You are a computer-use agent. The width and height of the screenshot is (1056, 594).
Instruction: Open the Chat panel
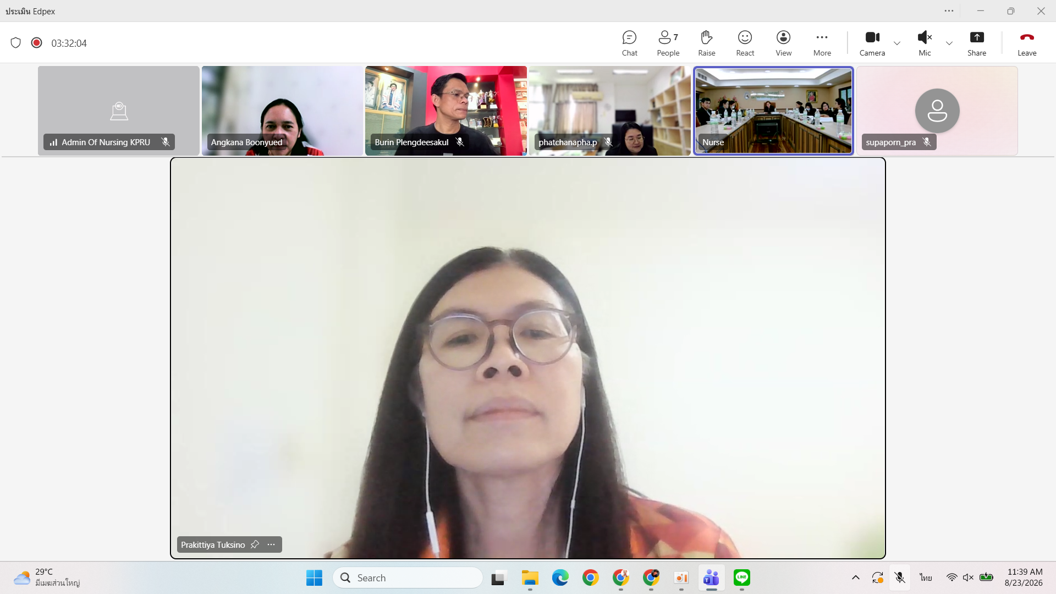629,43
